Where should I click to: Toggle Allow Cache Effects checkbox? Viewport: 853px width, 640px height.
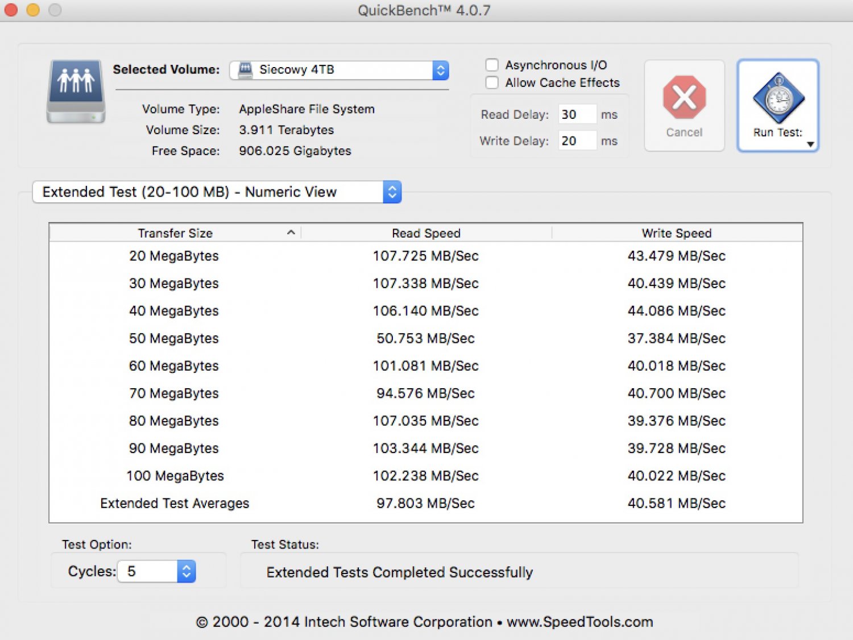pyautogui.click(x=492, y=82)
